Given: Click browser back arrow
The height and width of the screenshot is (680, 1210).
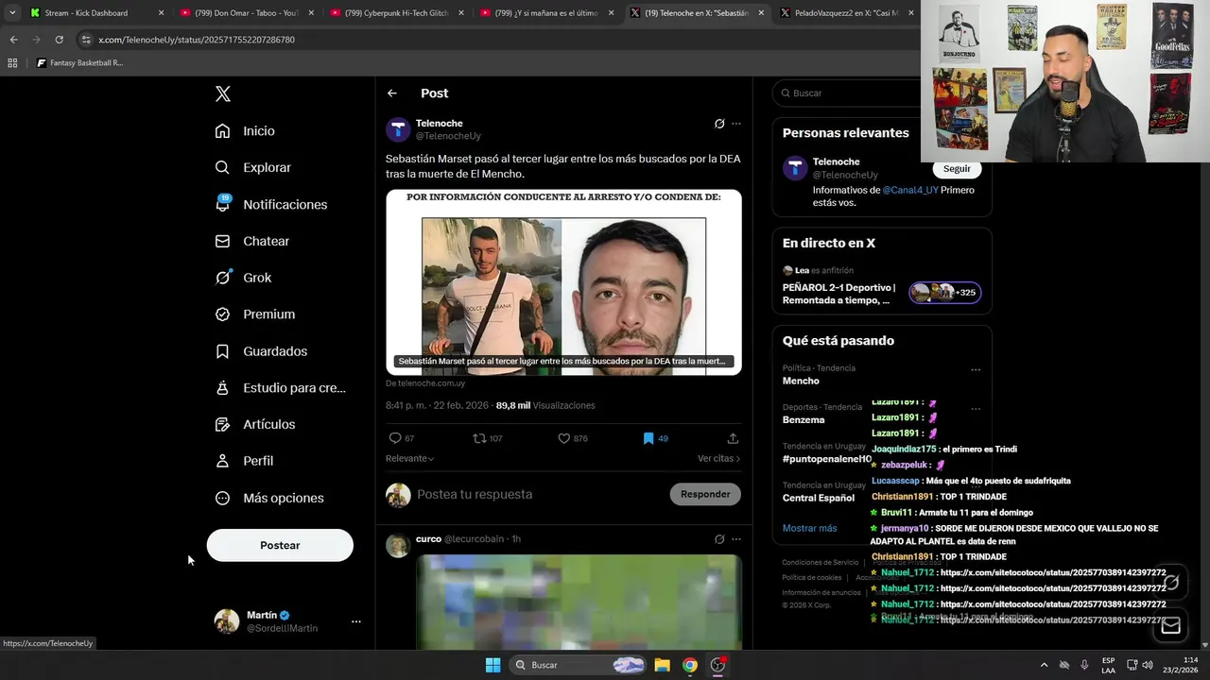Looking at the screenshot, I should 13,40.
